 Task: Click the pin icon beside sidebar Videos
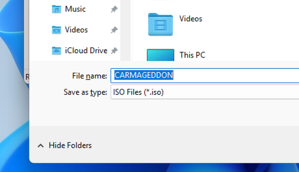click(x=114, y=30)
